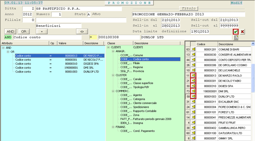255x141 pixels.
Task: Add COMUNE DI BARI using its yellow arrow
Action: click(x=193, y=49)
